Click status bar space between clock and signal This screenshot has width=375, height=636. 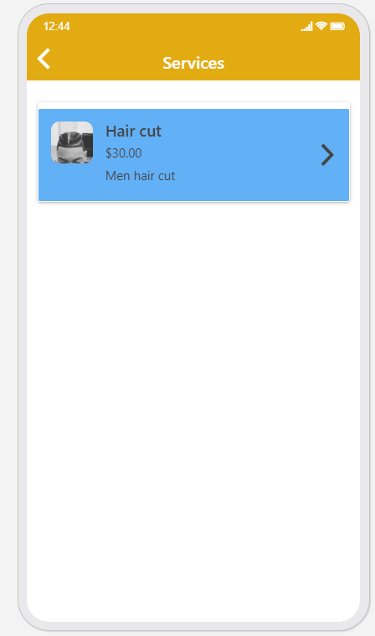tap(182, 26)
